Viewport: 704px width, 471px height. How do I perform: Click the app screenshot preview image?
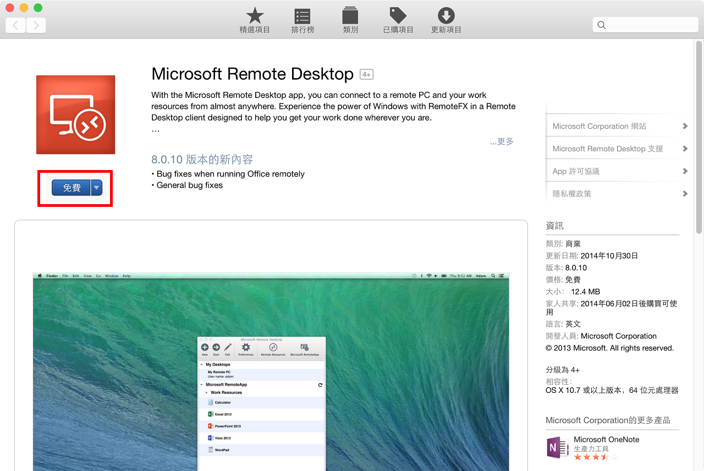[x=271, y=371]
